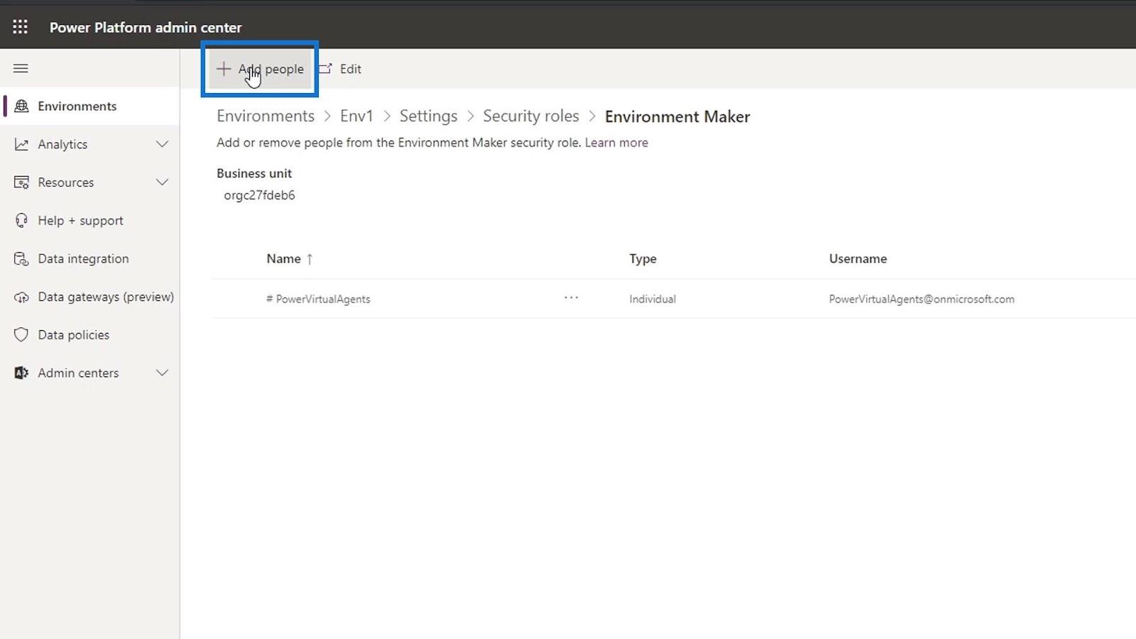Screen dimensions: 1136x639
Task: Expand the Analytics section chevron
Action: coord(162,144)
